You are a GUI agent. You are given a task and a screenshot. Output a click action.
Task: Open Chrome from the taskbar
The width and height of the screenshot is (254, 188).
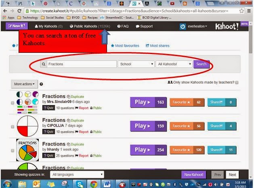[x=94, y=184]
